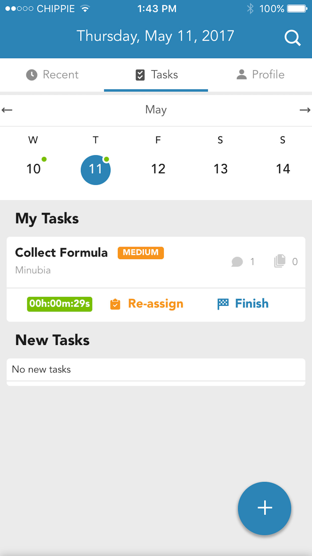312x556 pixels.
Task: Select Sunday the 14th
Action: 283,169
